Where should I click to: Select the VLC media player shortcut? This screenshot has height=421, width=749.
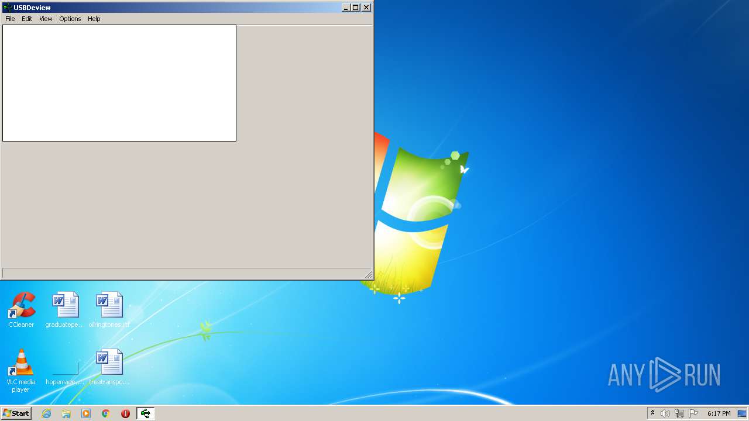coord(21,370)
